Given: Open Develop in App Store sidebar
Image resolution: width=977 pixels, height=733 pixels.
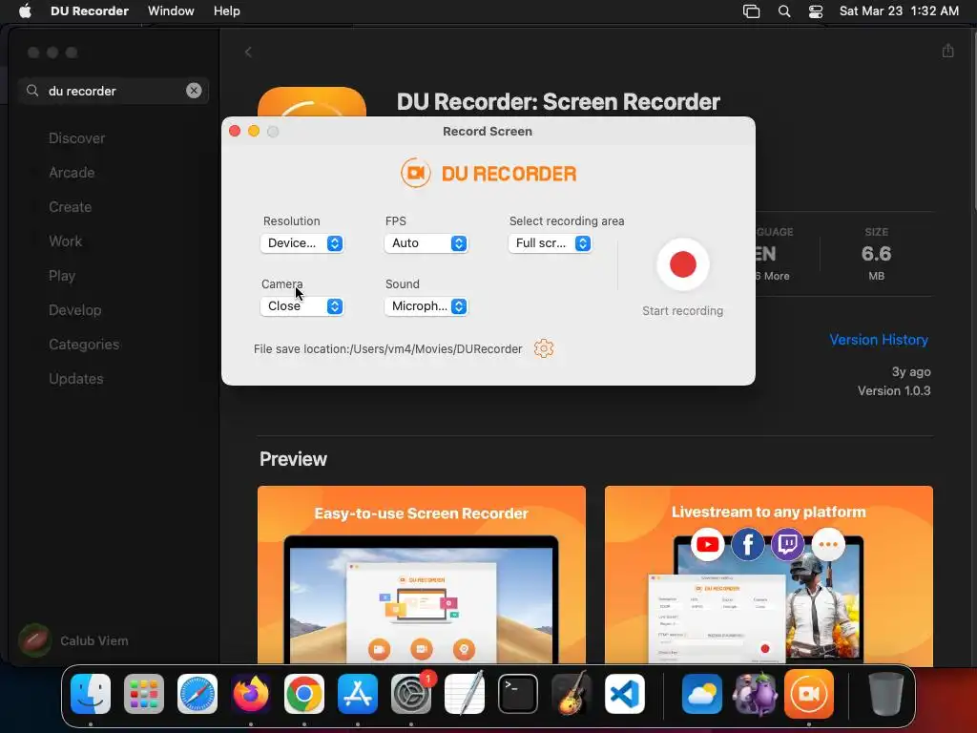Looking at the screenshot, I should [x=74, y=310].
